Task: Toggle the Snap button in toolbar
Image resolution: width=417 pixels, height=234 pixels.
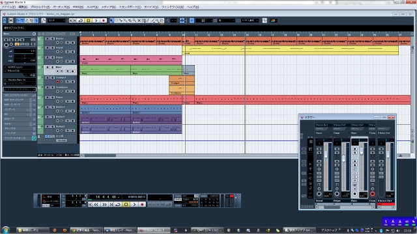Action: 192,20
